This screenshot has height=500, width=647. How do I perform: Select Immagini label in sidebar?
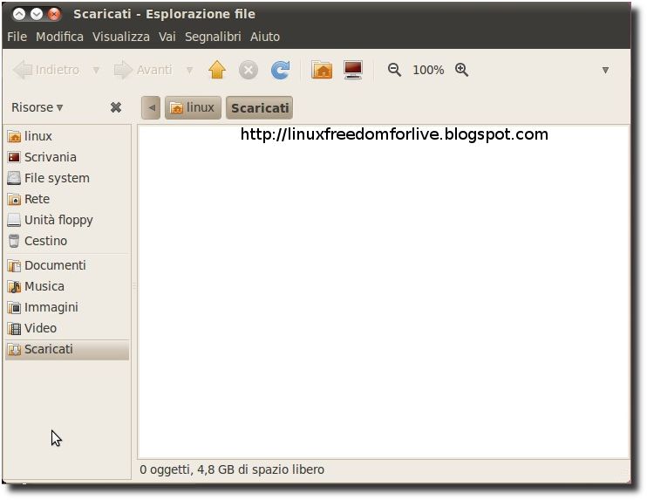(51, 308)
